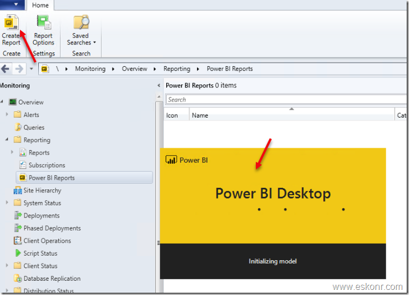
Task: Click the Subscriptions node icon
Action: (23, 165)
